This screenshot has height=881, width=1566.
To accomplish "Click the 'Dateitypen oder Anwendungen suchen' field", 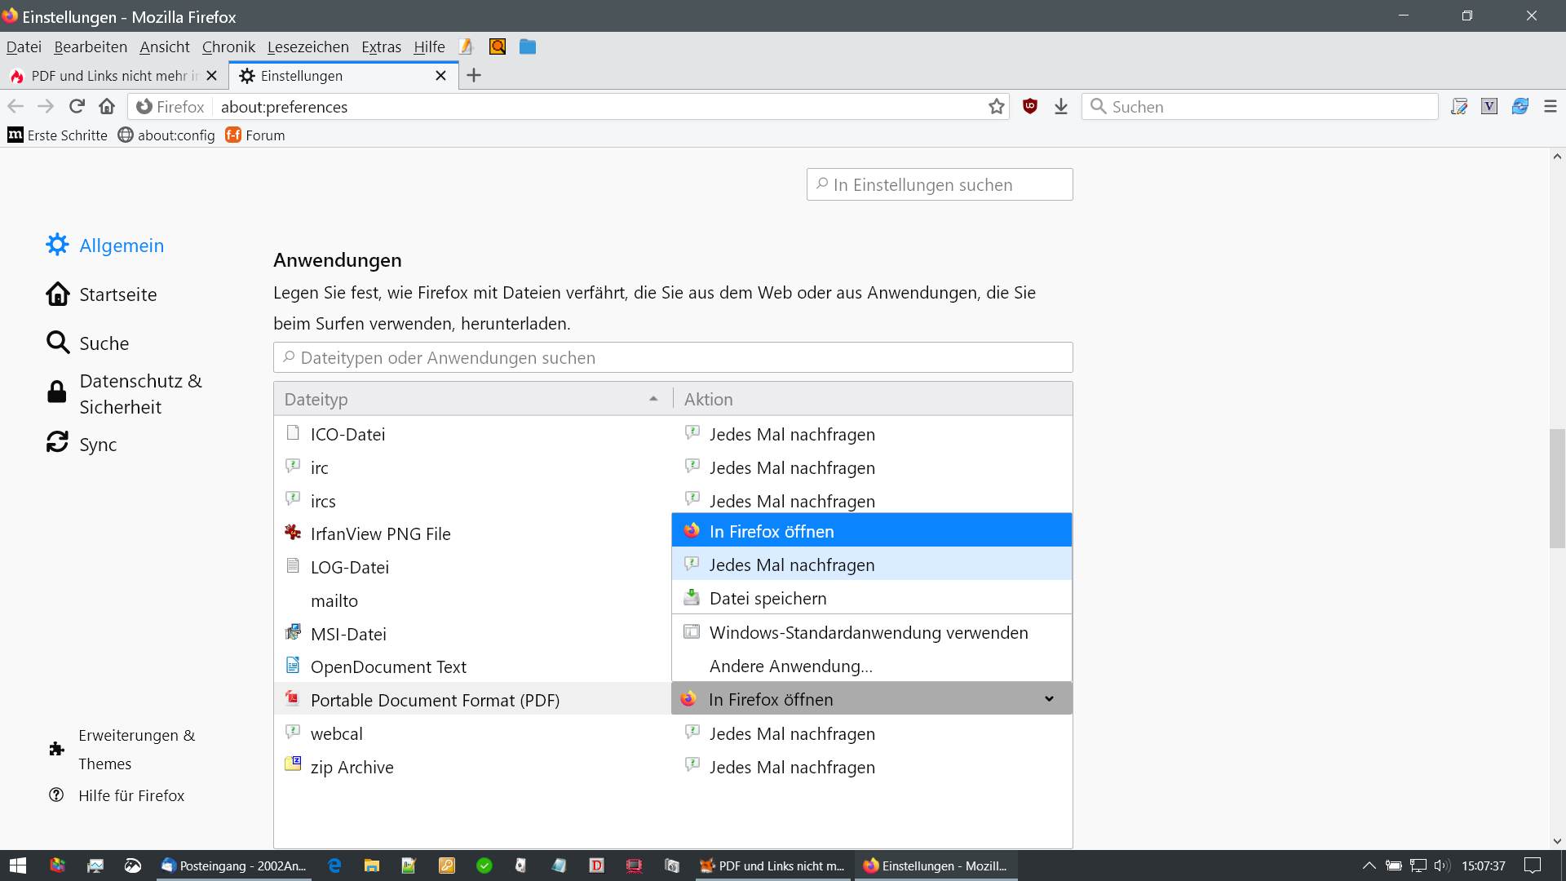I will coord(673,357).
